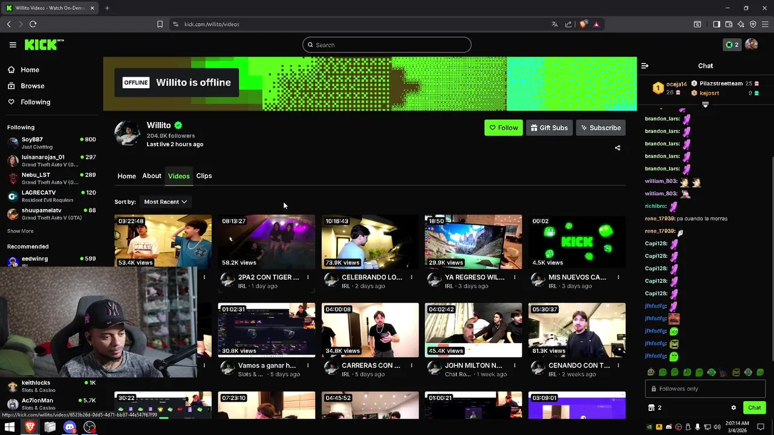Bookmark this page with bookmark icon
The height and width of the screenshot is (435, 774).
click(160, 24)
